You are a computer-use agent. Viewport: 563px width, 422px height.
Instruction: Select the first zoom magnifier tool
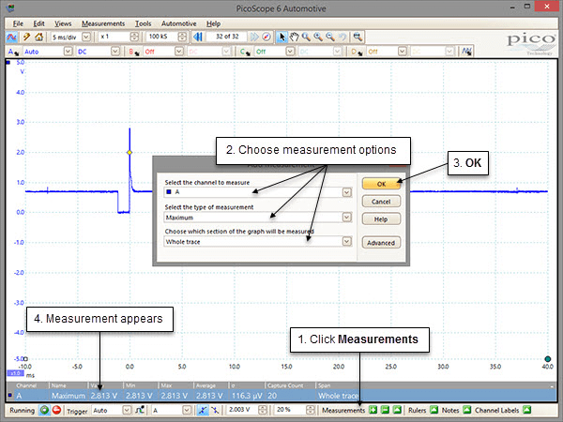306,37
